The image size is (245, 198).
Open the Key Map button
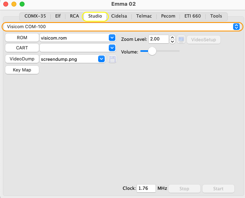tap(22, 70)
